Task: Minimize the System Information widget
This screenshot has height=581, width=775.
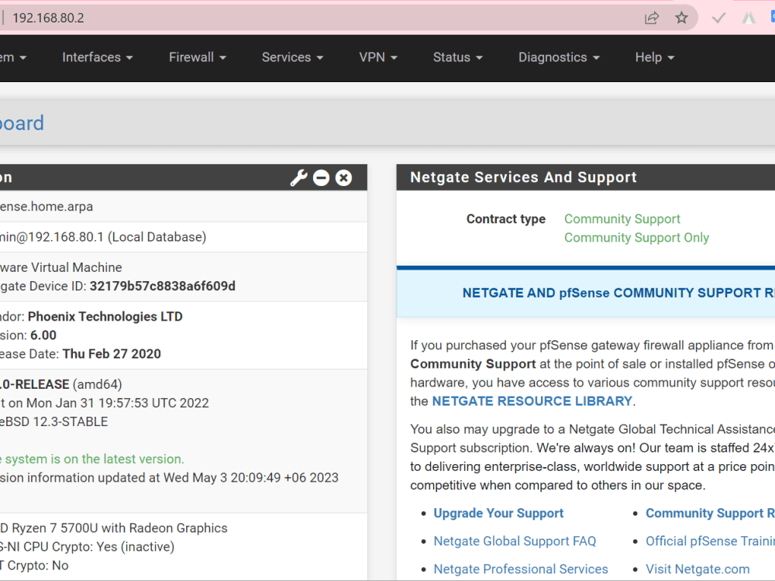Action: (x=322, y=178)
